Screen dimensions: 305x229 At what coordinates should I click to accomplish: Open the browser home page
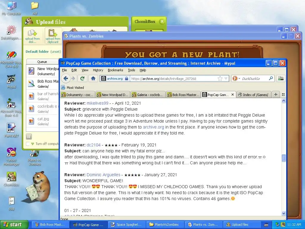(93, 78)
